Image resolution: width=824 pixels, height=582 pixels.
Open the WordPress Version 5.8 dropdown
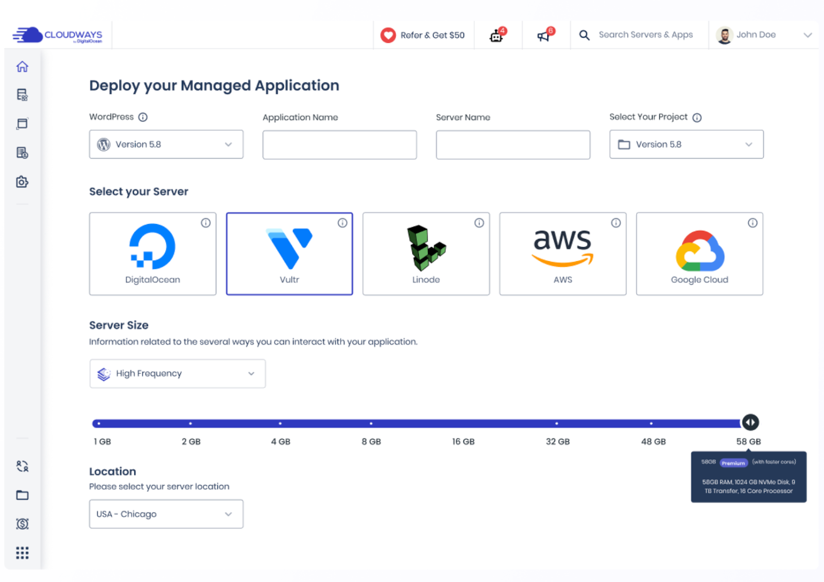(x=166, y=144)
